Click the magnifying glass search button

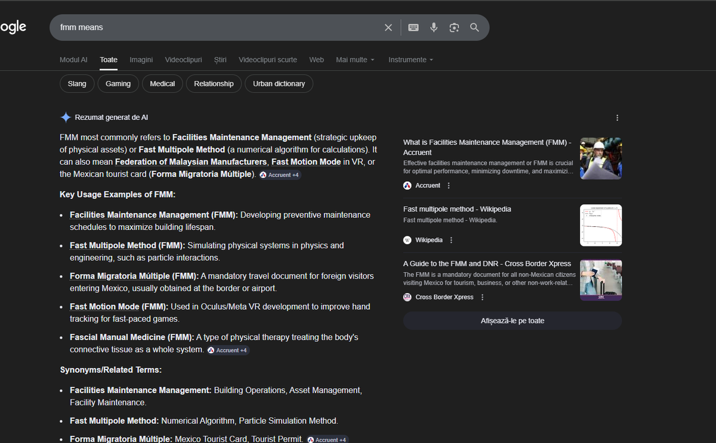tap(474, 27)
